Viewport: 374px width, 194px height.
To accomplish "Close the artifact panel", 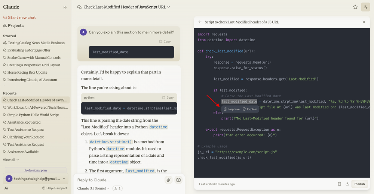I will click(x=364, y=22).
